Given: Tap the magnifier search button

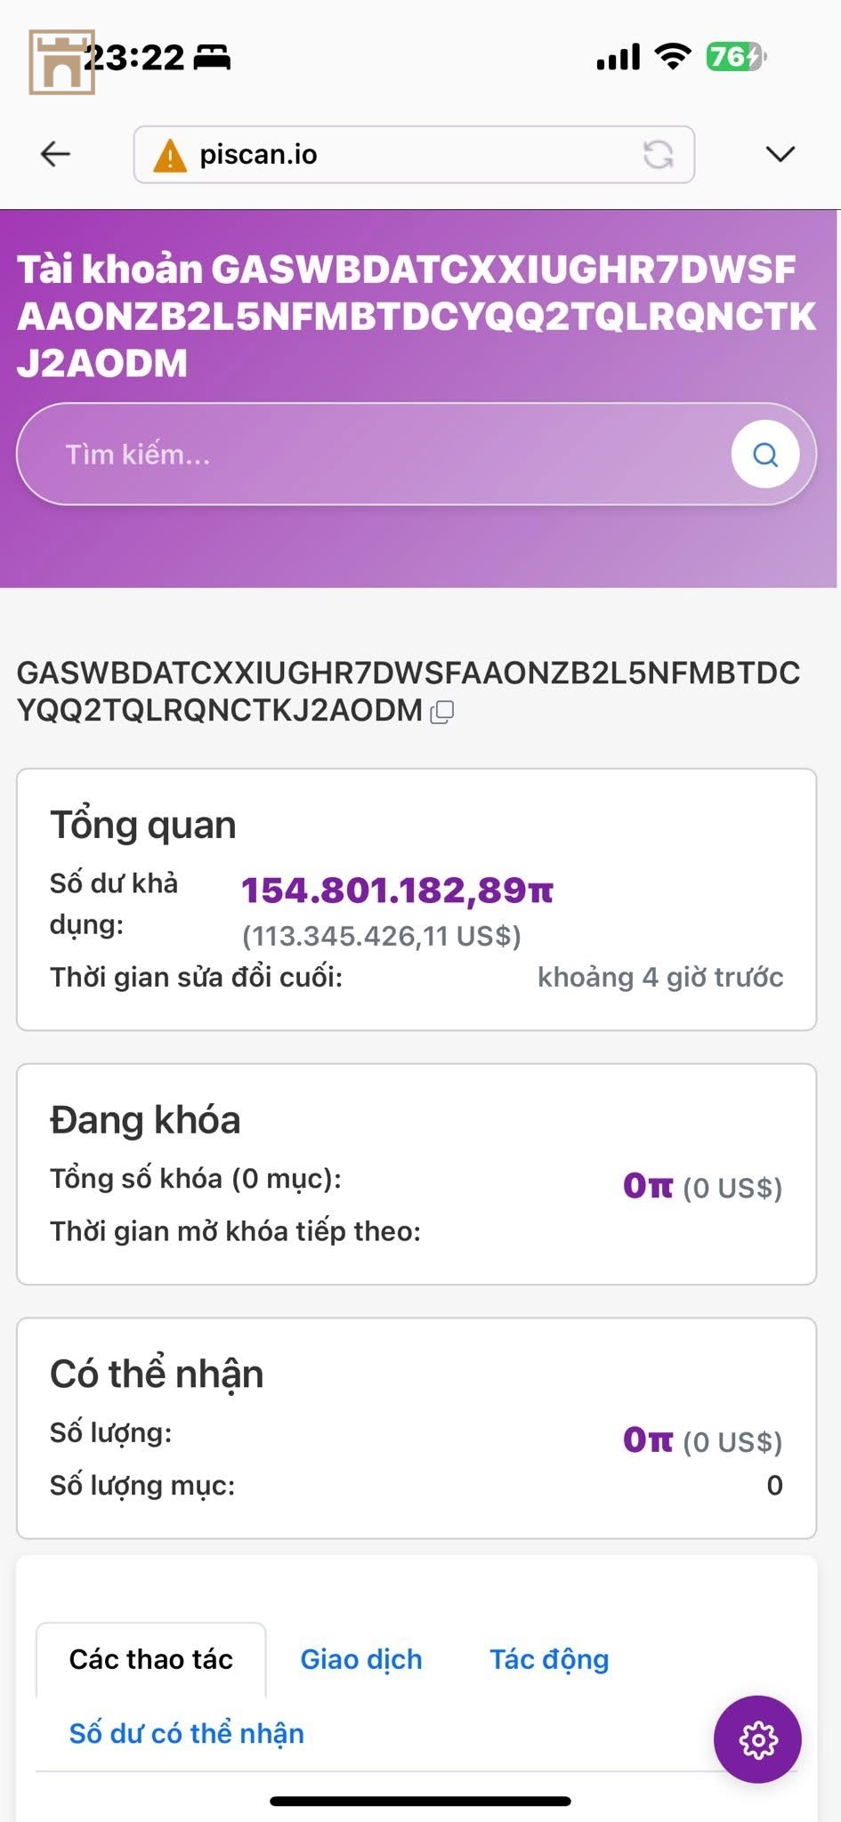Looking at the screenshot, I should (x=765, y=455).
